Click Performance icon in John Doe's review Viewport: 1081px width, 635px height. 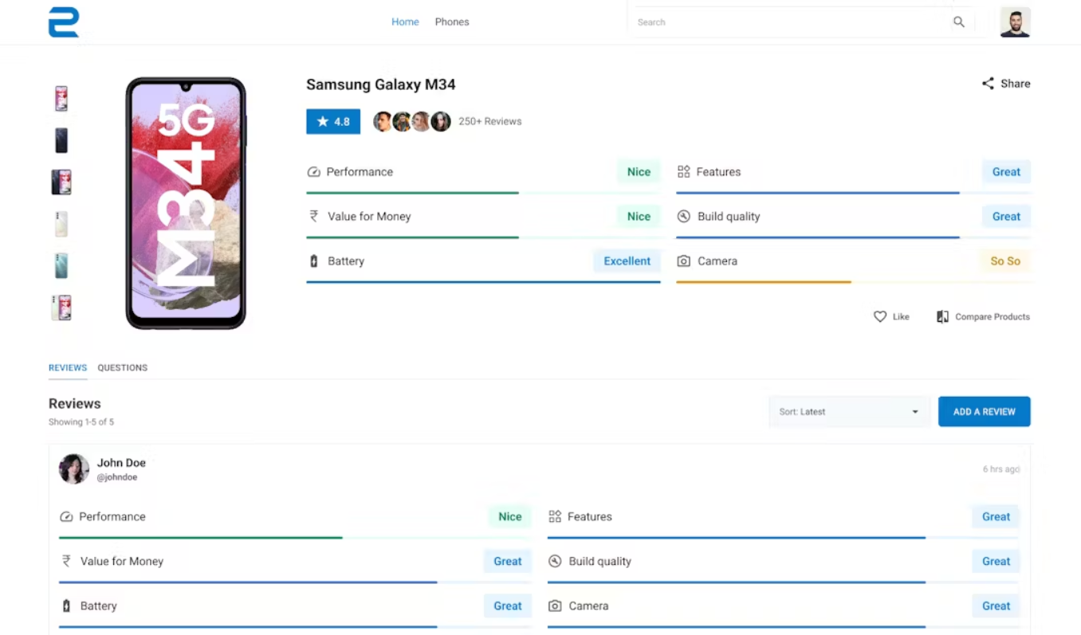click(66, 517)
